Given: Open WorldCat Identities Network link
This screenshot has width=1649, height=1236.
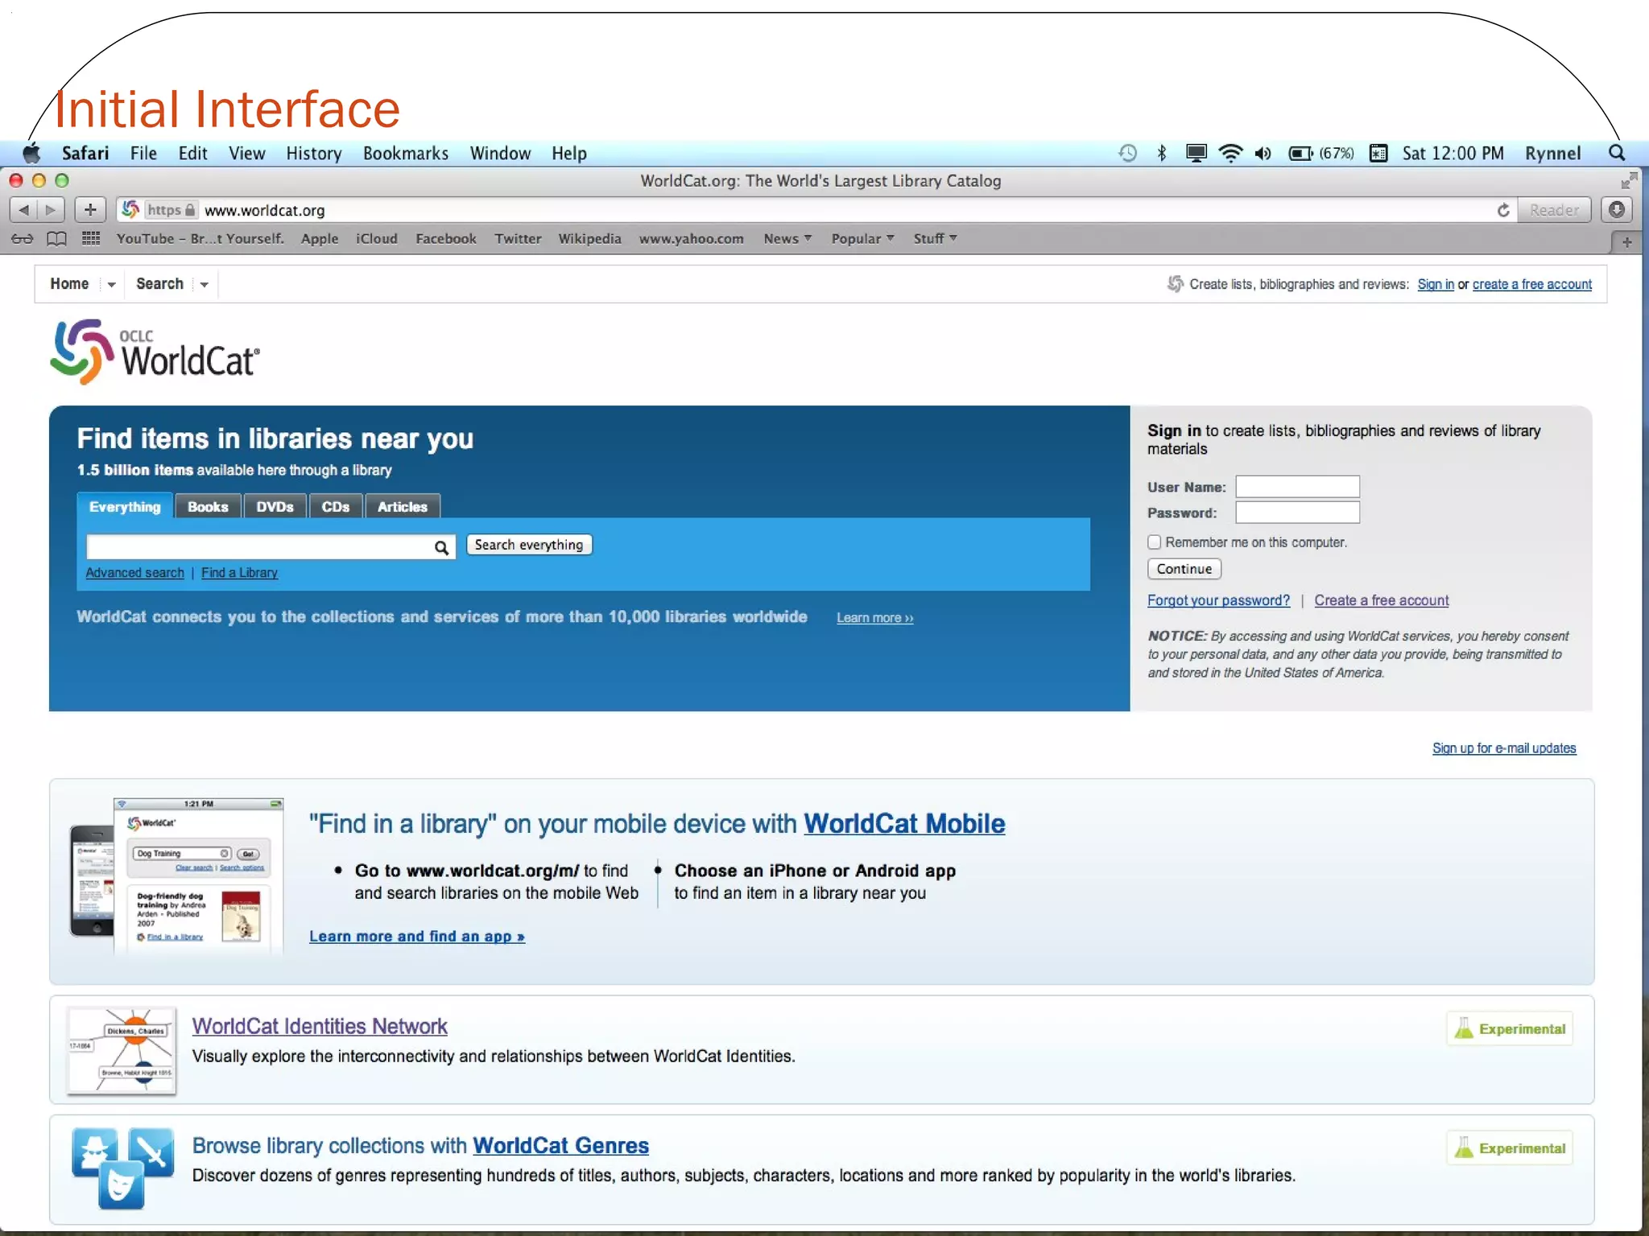Looking at the screenshot, I should click(x=320, y=1026).
